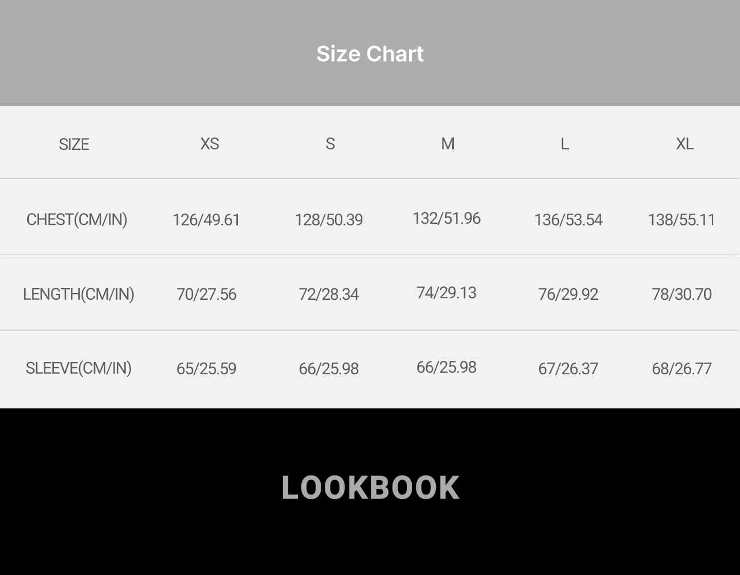Click the LENGTH(CM/IN) row label

79,294
